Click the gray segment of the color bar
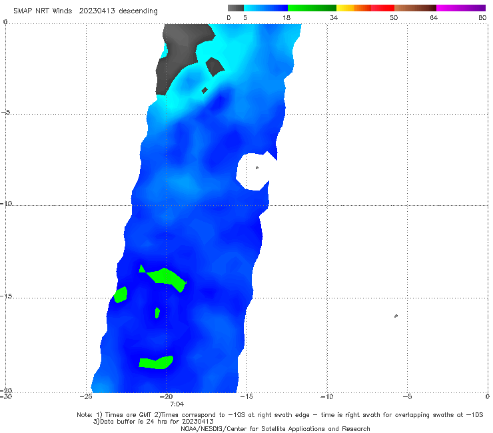 pos(235,8)
